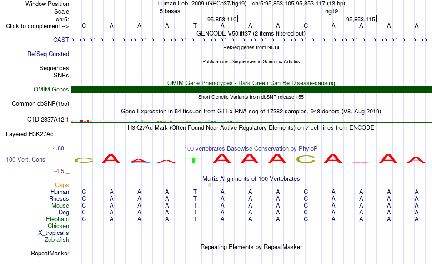This screenshot has width=432, height=264.
Task: Select the Dog alignment row label
Action: click(64, 213)
